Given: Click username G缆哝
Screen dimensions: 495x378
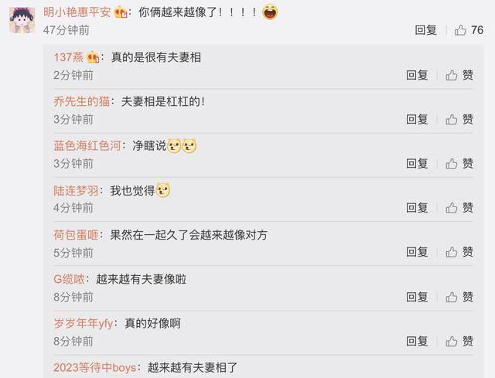Looking at the screenshot, I should coord(69,279).
